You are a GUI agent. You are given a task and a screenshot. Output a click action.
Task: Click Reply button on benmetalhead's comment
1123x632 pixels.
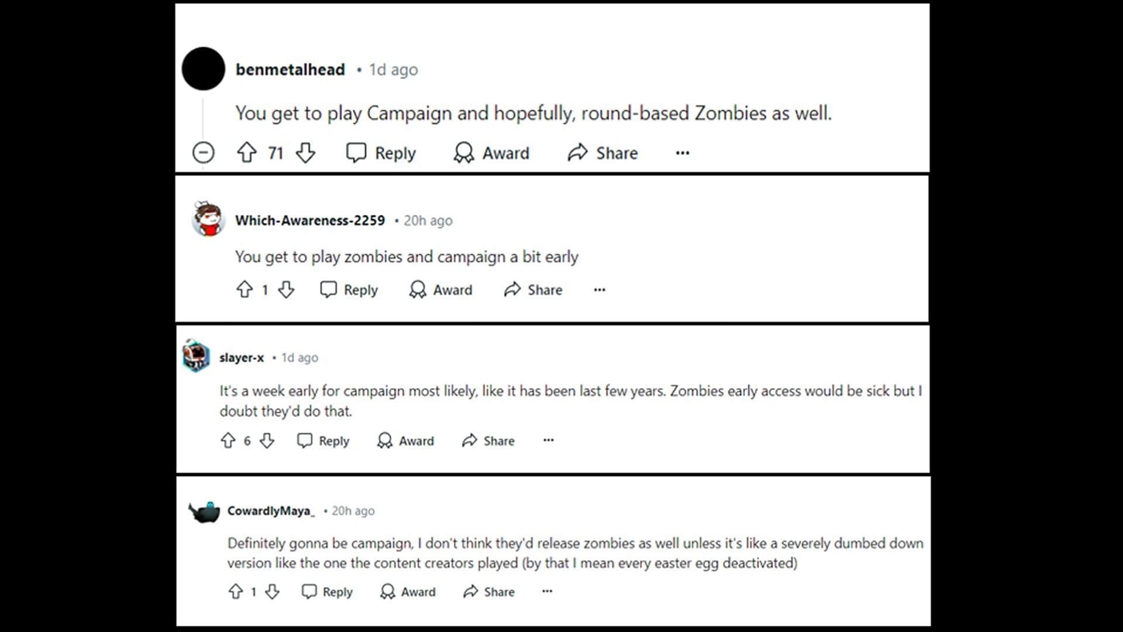[x=381, y=153]
